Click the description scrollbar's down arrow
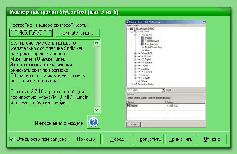This screenshot has width=237, height=154. 96,109
